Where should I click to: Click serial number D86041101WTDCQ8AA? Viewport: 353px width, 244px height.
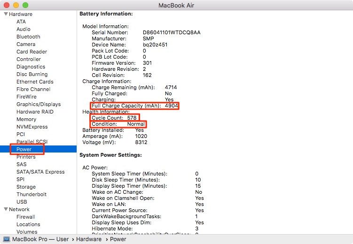172,32
